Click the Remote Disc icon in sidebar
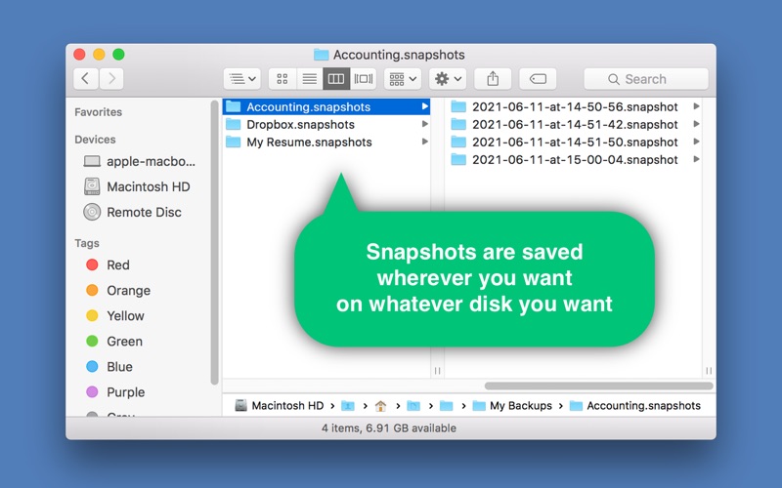This screenshot has height=488, width=782. point(92,212)
